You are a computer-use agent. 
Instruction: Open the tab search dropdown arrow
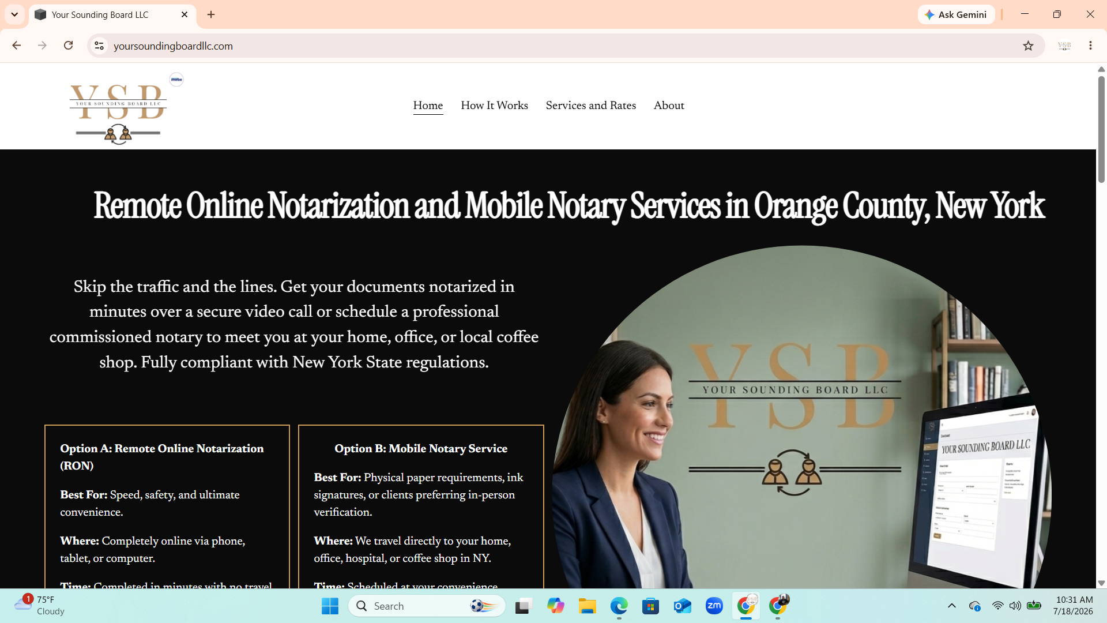point(14,14)
